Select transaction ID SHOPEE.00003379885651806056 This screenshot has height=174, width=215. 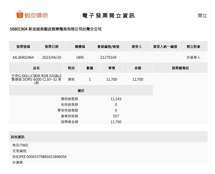tap(39, 157)
